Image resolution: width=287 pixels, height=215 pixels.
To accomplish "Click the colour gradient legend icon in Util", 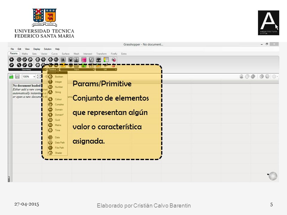I will click(106, 60).
